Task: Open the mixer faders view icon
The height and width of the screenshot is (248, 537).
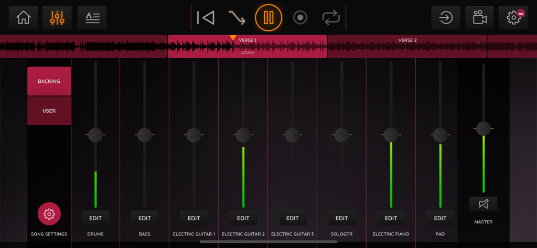Action: coord(57,17)
